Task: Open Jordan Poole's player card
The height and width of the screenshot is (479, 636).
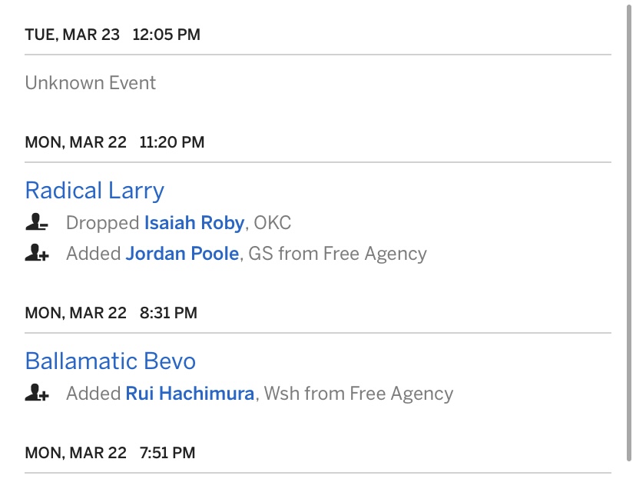Action: click(x=182, y=254)
